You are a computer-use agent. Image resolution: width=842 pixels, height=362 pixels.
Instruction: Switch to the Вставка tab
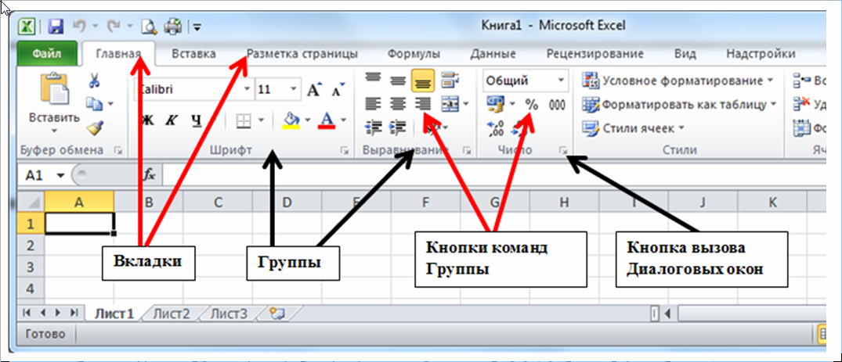(193, 54)
